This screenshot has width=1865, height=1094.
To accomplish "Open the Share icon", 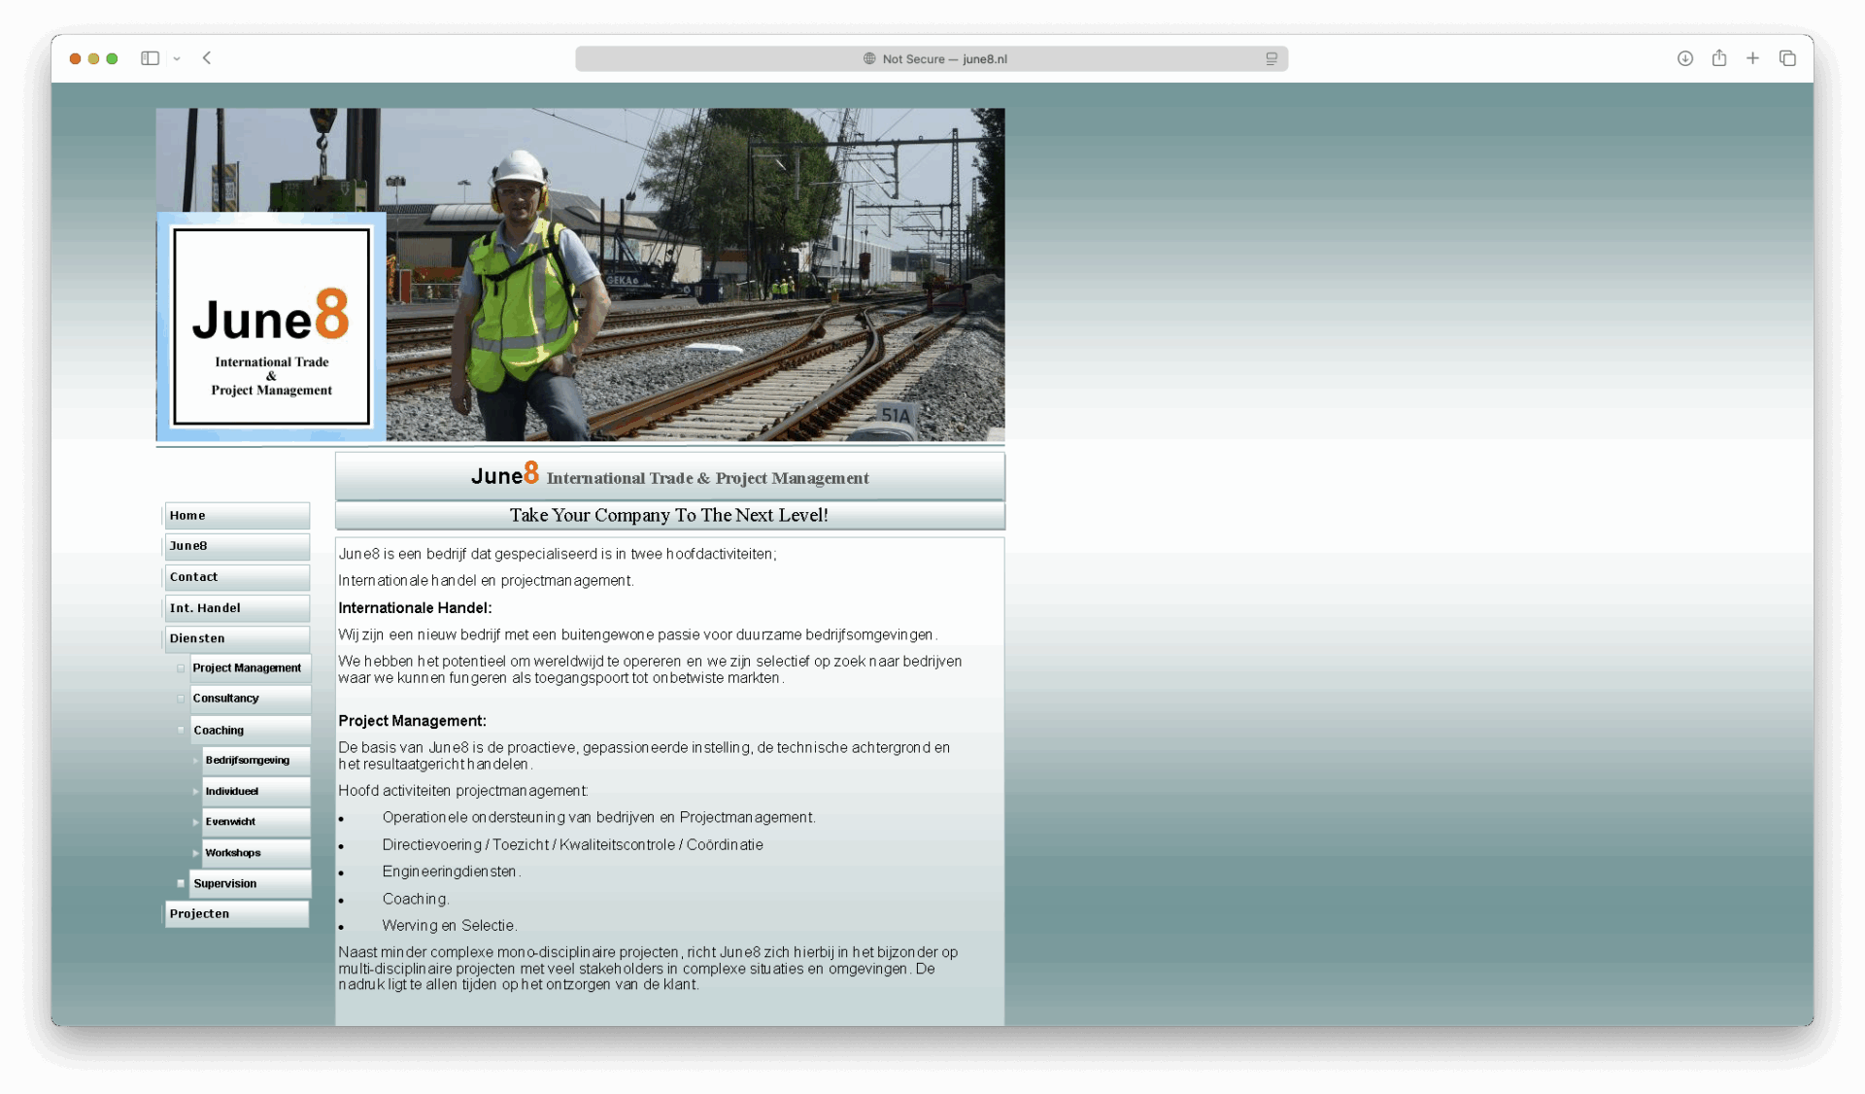I will click(1719, 58).
